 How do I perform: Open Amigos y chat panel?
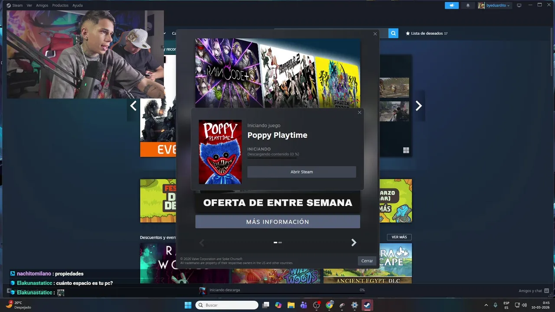534,291
